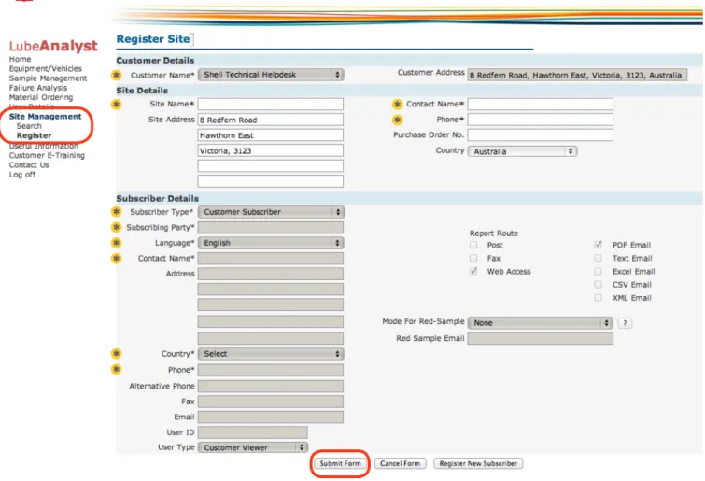The image size is (705, 481).
Task: Click the address field containing Hawthorn East
Action: 271,135
